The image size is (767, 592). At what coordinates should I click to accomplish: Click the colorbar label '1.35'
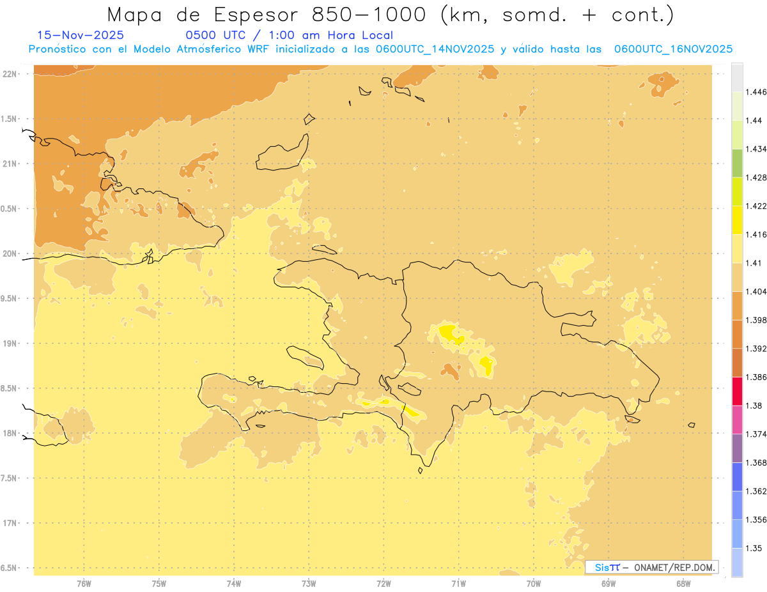click(755, 549)
